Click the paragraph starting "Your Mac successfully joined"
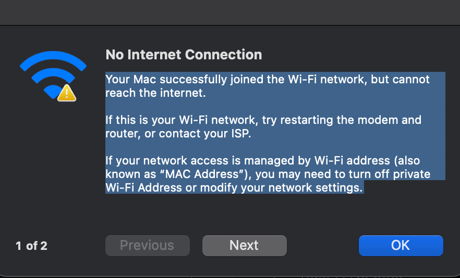 click(267, 86)
